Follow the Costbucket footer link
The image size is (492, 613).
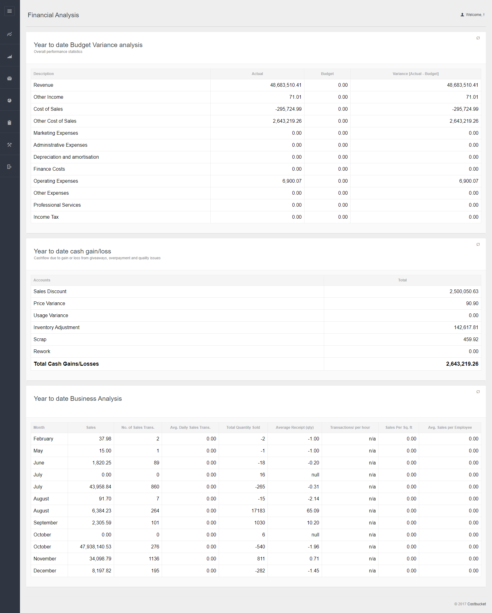click(x=477, y=604)
